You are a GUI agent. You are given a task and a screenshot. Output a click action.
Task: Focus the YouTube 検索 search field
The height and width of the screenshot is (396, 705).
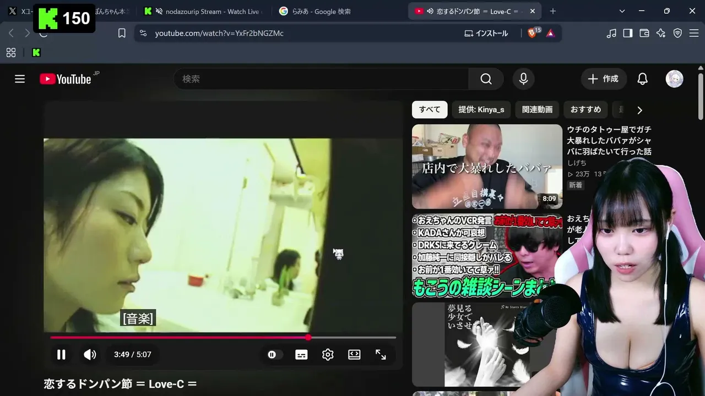tap(322, 79)
